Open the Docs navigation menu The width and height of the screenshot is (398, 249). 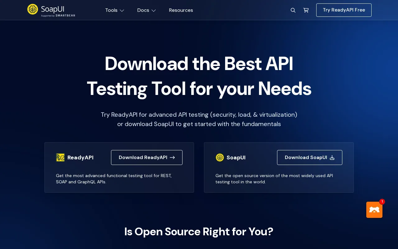click(146, 10)
